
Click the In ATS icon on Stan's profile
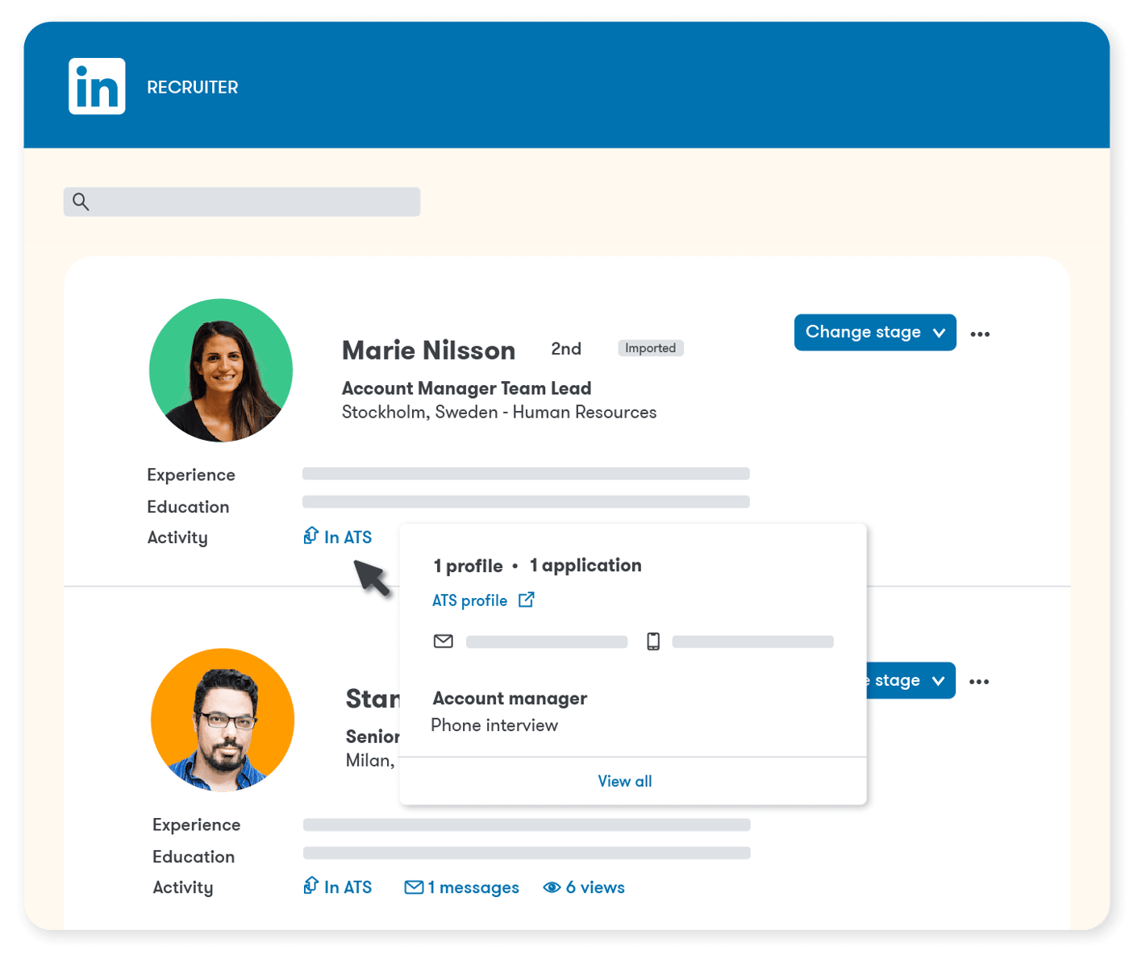point(310,886)
